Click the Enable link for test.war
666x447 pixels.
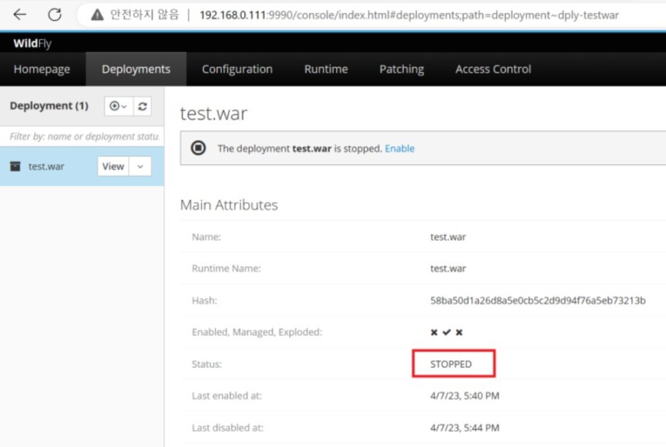tap(400, 149)
